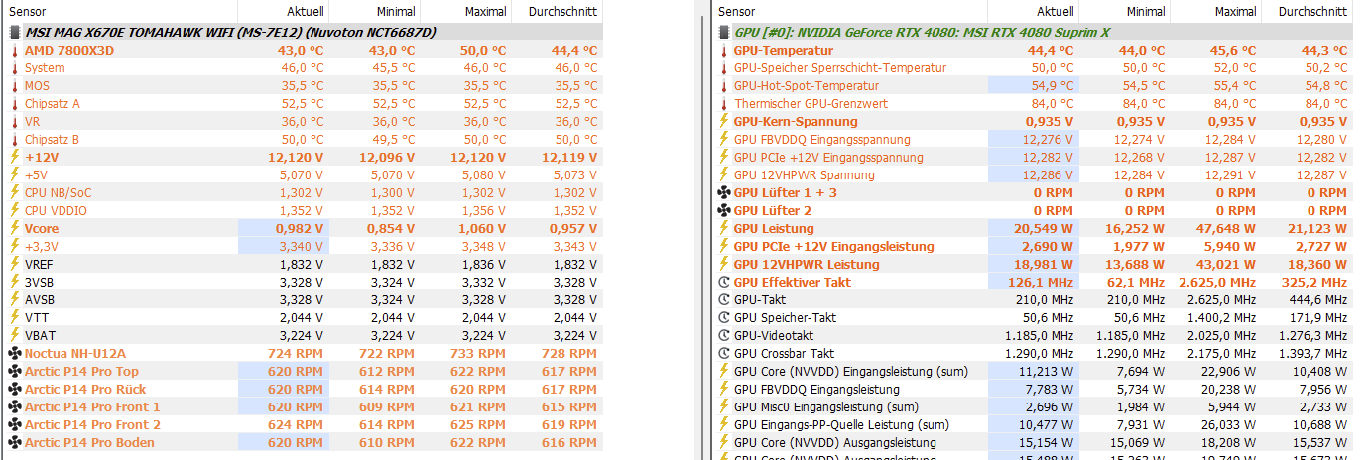Click the thermometer icon beside AMD 7800X3D

[x=14, y=50]
